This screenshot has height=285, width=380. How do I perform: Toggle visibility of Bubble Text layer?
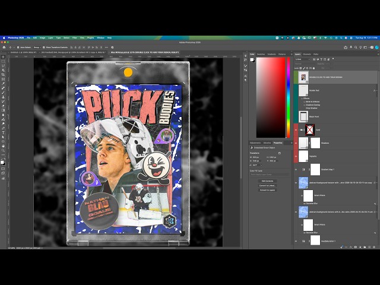296,90
